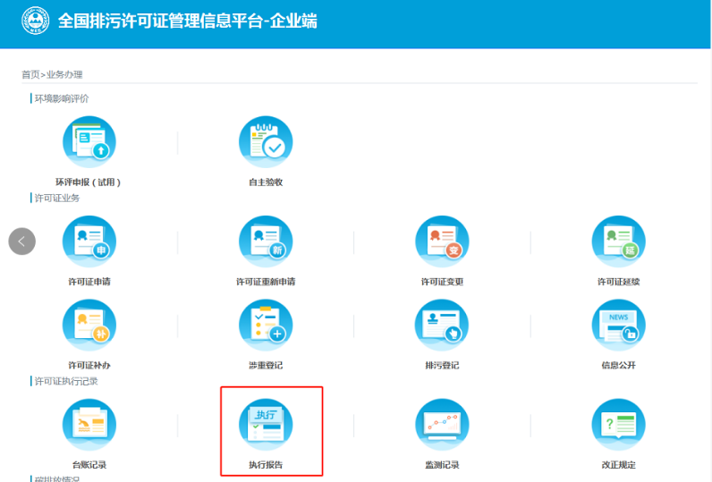Image resolution: width=712 pixels, height=482 pixels.
Task: Click the left arrow collapse button
Action: coord(22,241)
